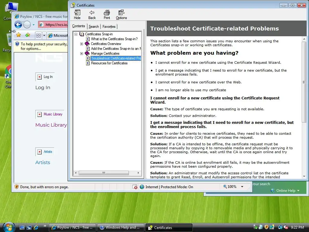This screenshot has width=309, height=232.
Task: Click the 'Artists' link on the NCS page
Action: point(43,162)
